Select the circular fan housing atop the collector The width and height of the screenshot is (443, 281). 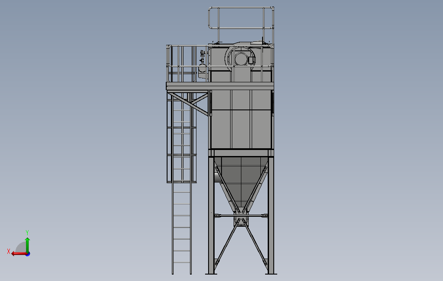240,58
